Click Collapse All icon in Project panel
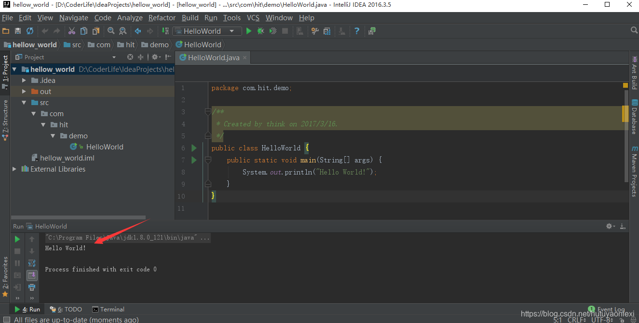The height and width of the screenshot is (323, 639). (141, 57)
